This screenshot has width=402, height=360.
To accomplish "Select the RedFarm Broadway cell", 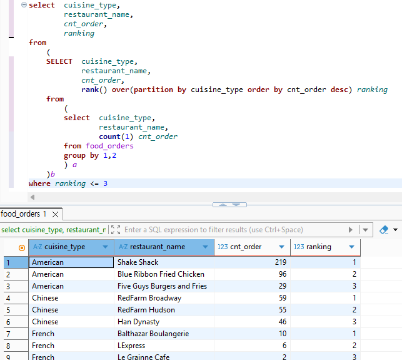I will (164, 298).
